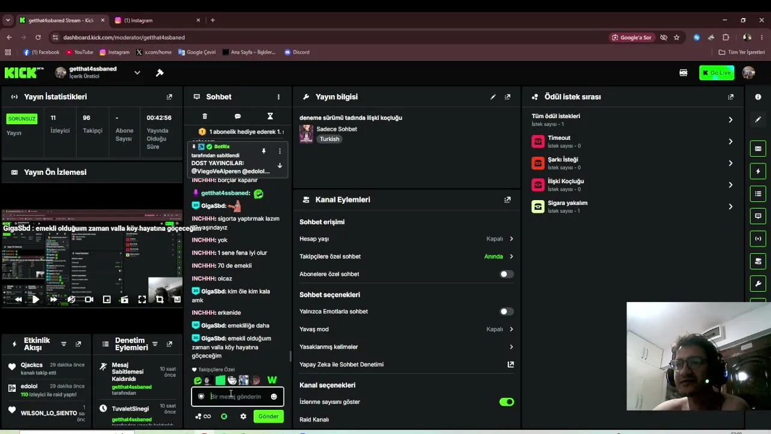Expand Tüm ödül istekleri row
This screenshot has width=771, height=434.
pyautogui.click(x=731, y=120)
